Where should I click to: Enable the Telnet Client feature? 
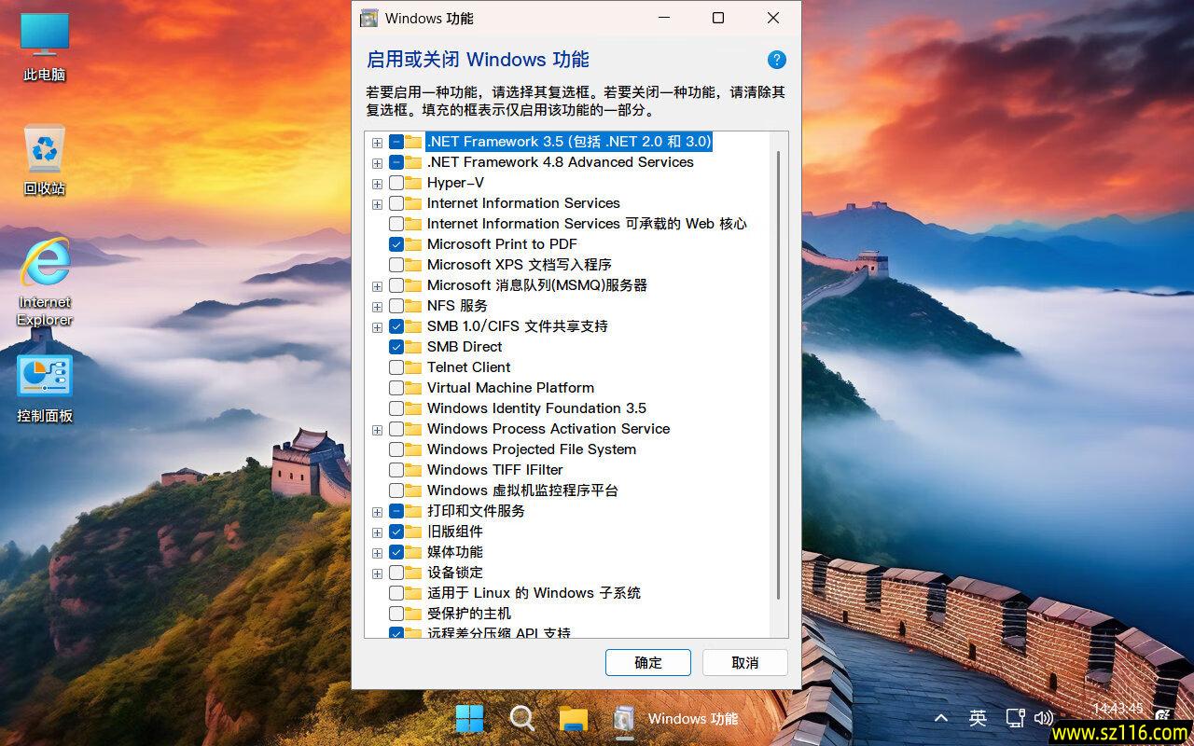pos(396,366)
